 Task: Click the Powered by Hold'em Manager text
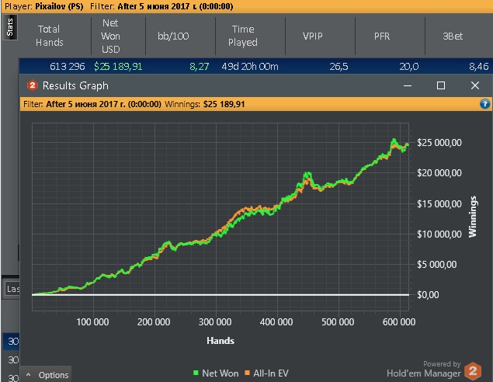424,369
